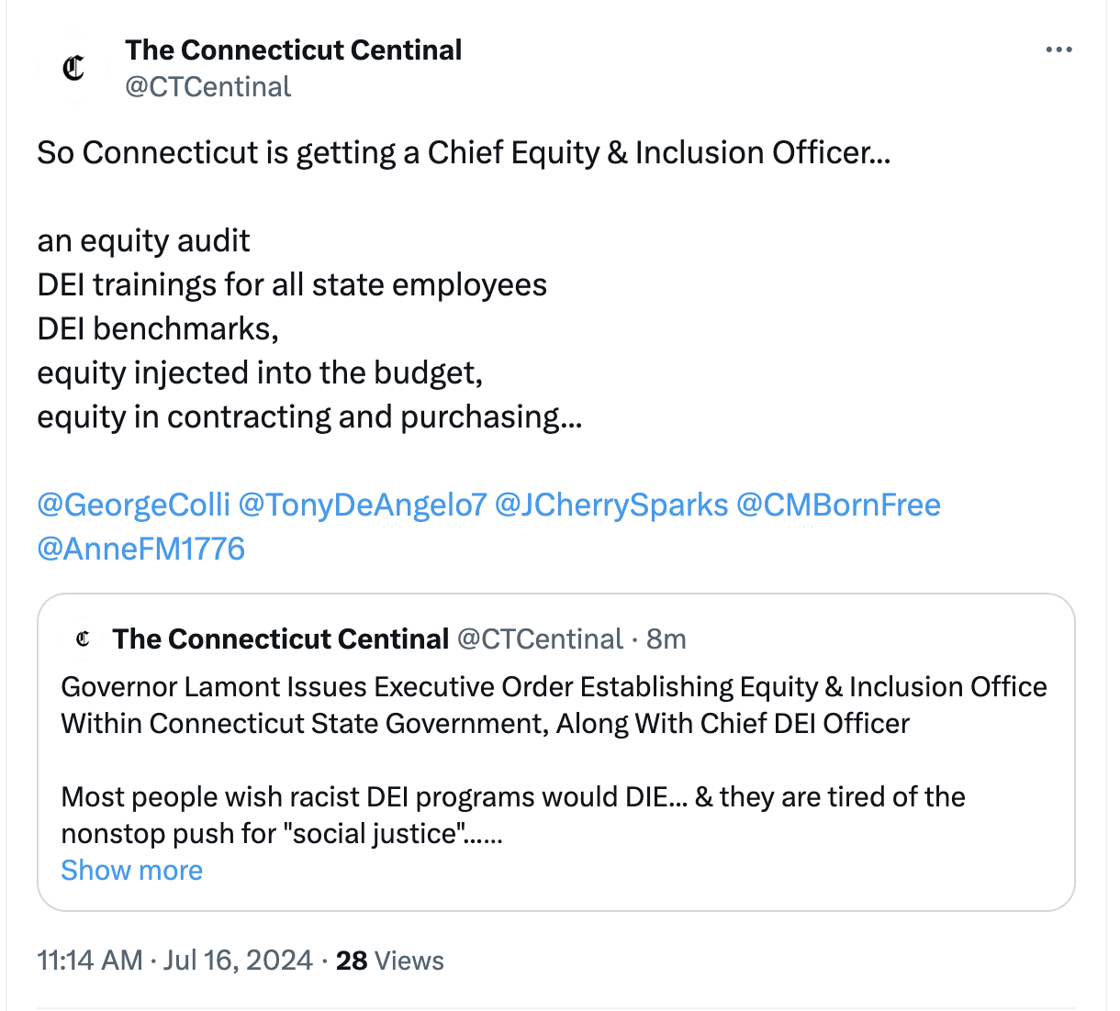The height and width of the screenshot is (1011, 1120).
Task: Click the 11:14 AM · Jul 16, 2024 timestamp
Action: pos(174,961)
